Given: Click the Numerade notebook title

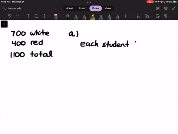Looking at the screenshot, I should (15, 9).
